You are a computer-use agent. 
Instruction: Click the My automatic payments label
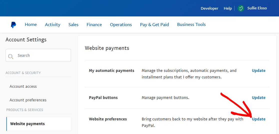point(111,71)
